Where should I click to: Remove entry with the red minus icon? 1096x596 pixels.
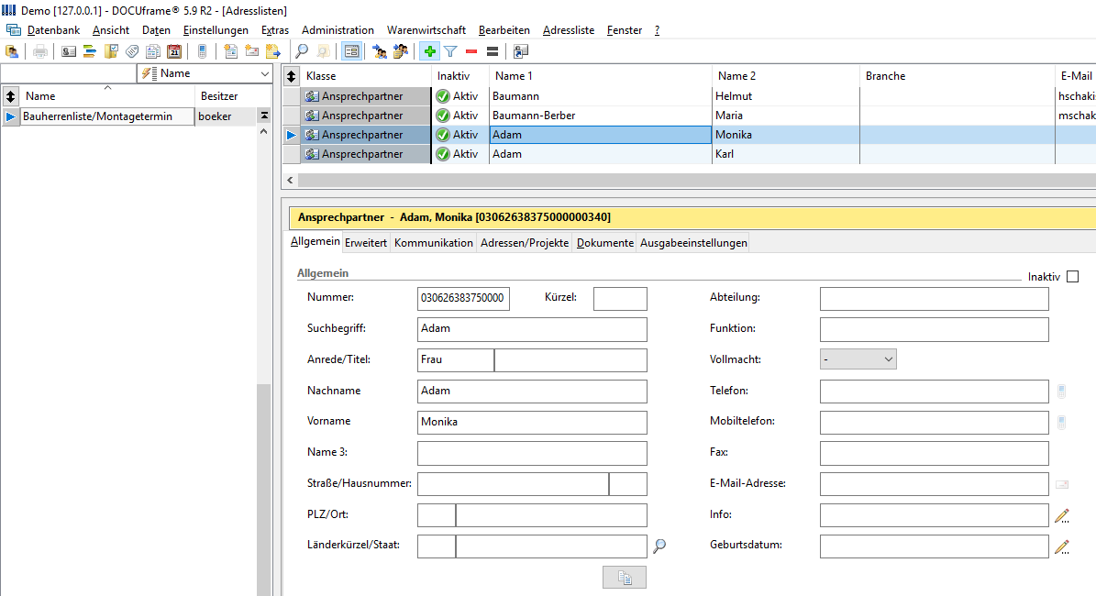pyautogui.click(x=471, y=51)
